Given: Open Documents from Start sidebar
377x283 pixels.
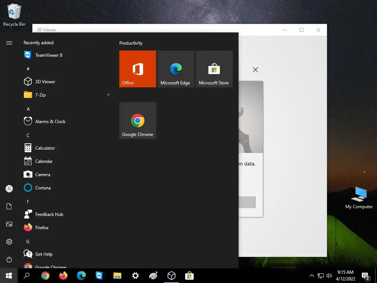Looking at the screenshot, I should [x=9, y=206].
